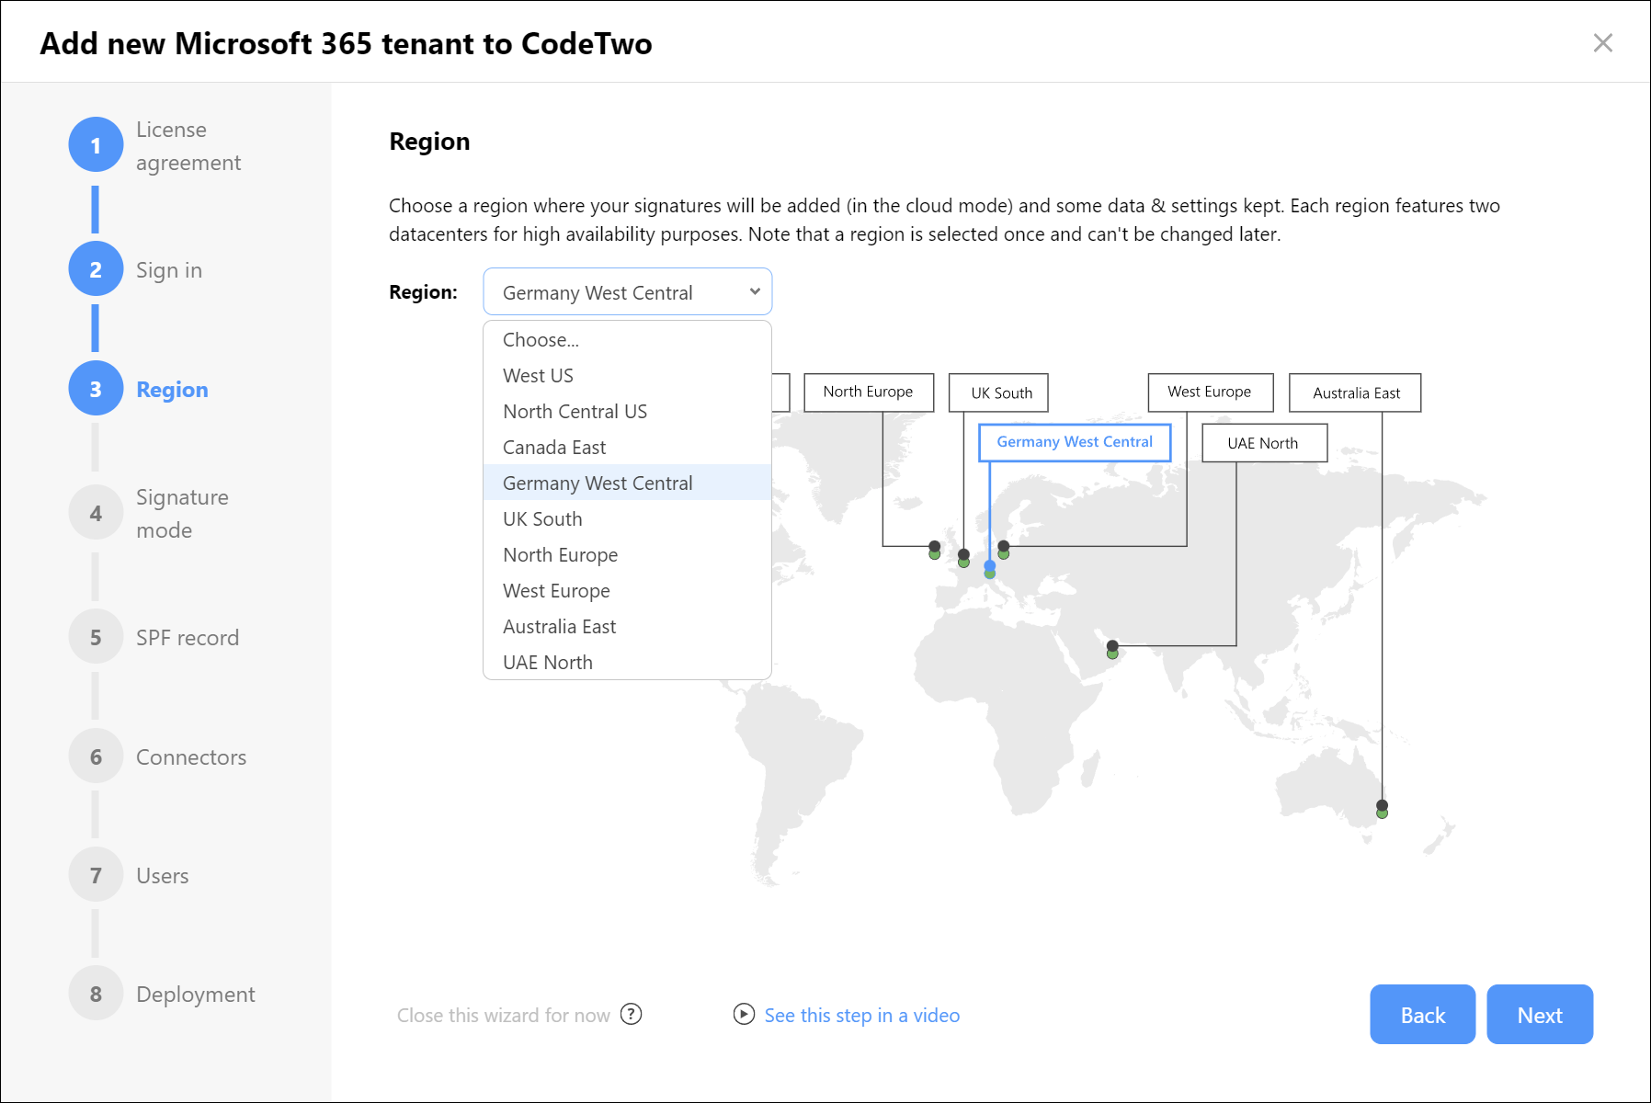Click step 8 circle Deployment
This screenshot has width=1651, height=1103.
[96, 994]
